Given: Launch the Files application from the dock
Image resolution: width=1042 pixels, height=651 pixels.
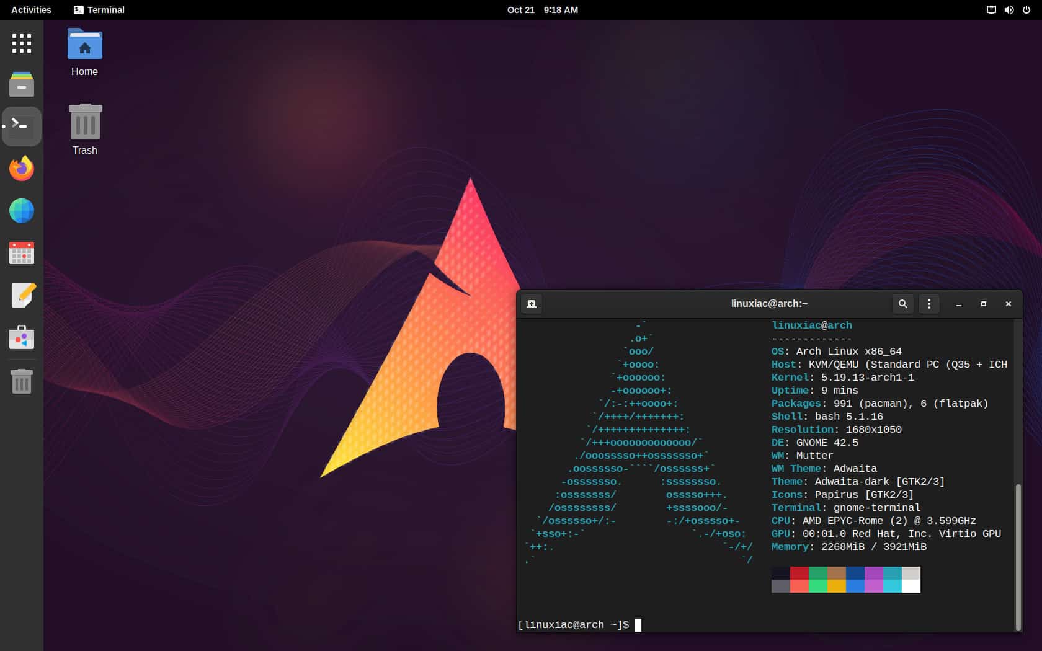Looking at the screenshot, I should (x=21, y=84).
